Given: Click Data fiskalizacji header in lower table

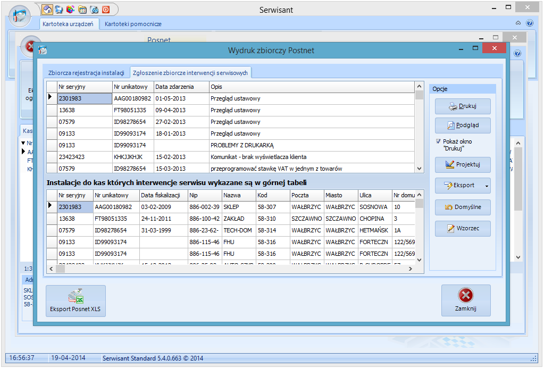Looking at the screenshot, I should coord(163,195).
